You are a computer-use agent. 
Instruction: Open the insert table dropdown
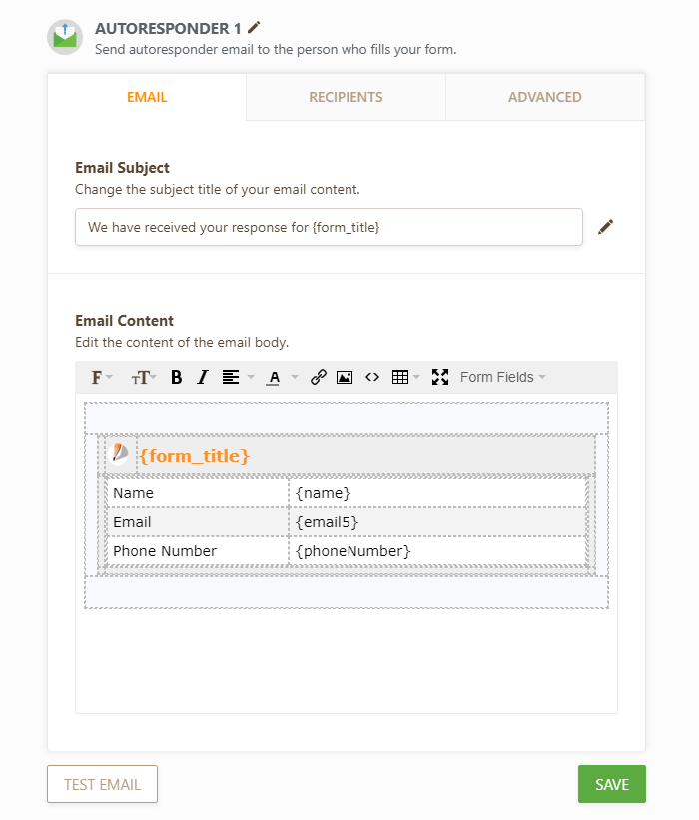coord(404,377)
